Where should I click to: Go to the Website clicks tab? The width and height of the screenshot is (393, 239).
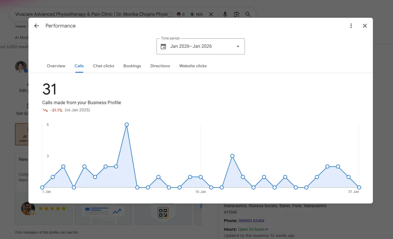coord(193,66)
